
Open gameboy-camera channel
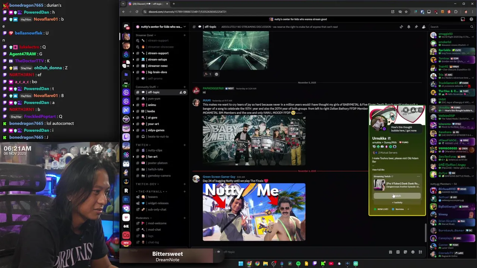click(x=160, y=176)
